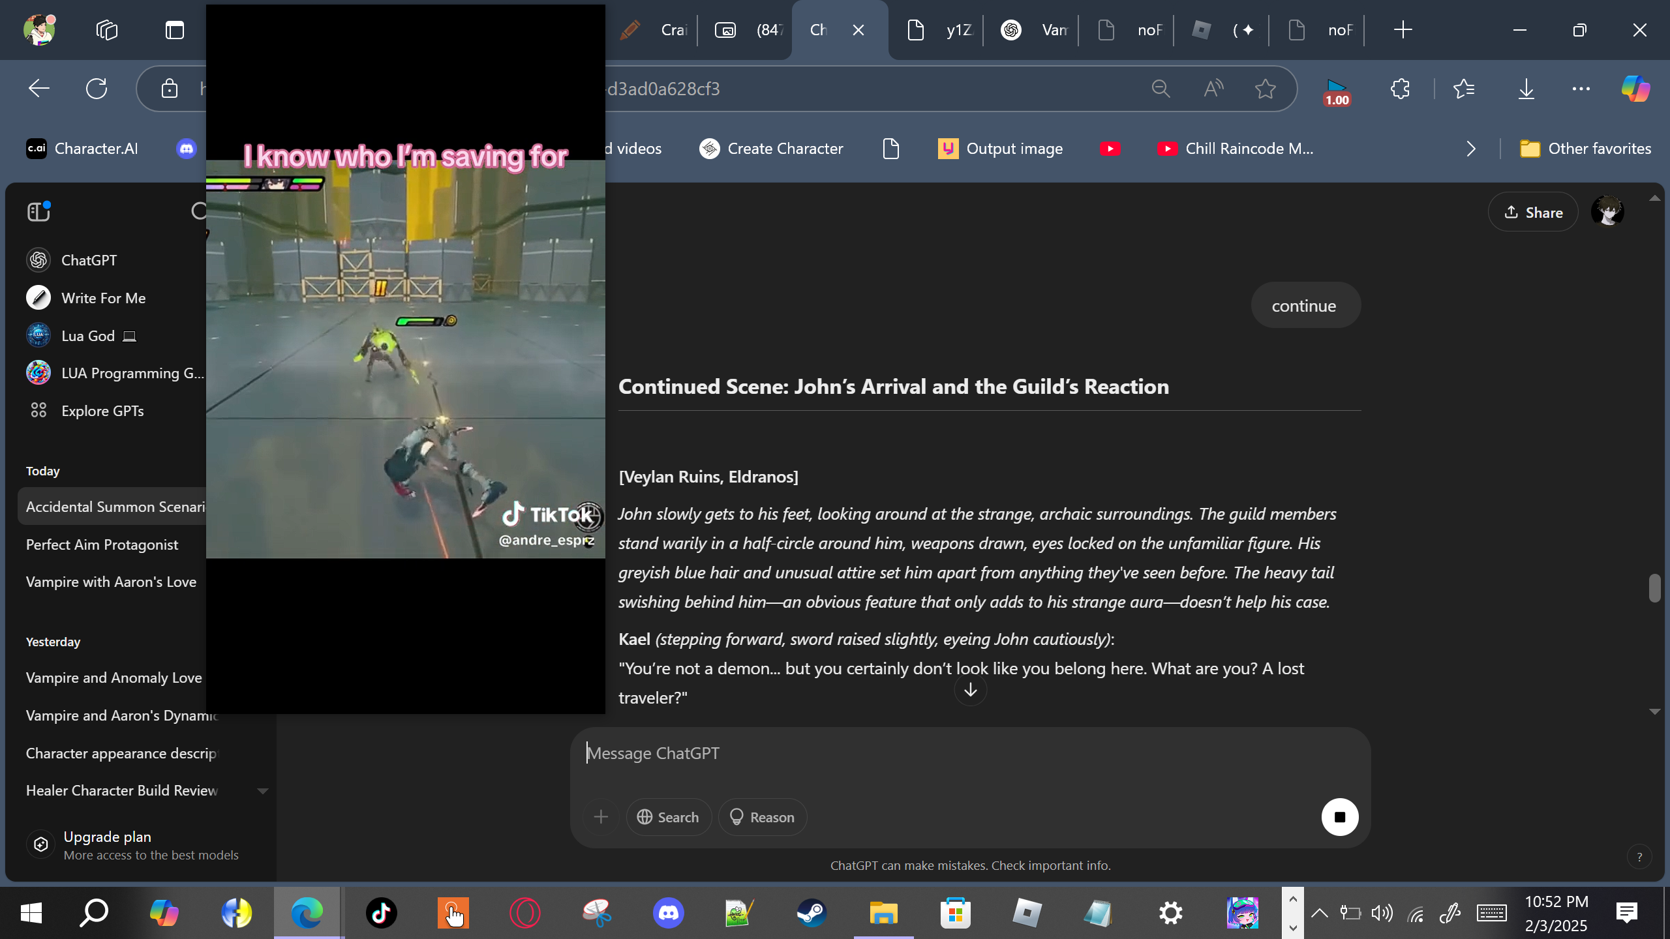Open the Edge profile avatar
Image resolution: width=1670 pixels, height=939 pixels.
(39, 30)
